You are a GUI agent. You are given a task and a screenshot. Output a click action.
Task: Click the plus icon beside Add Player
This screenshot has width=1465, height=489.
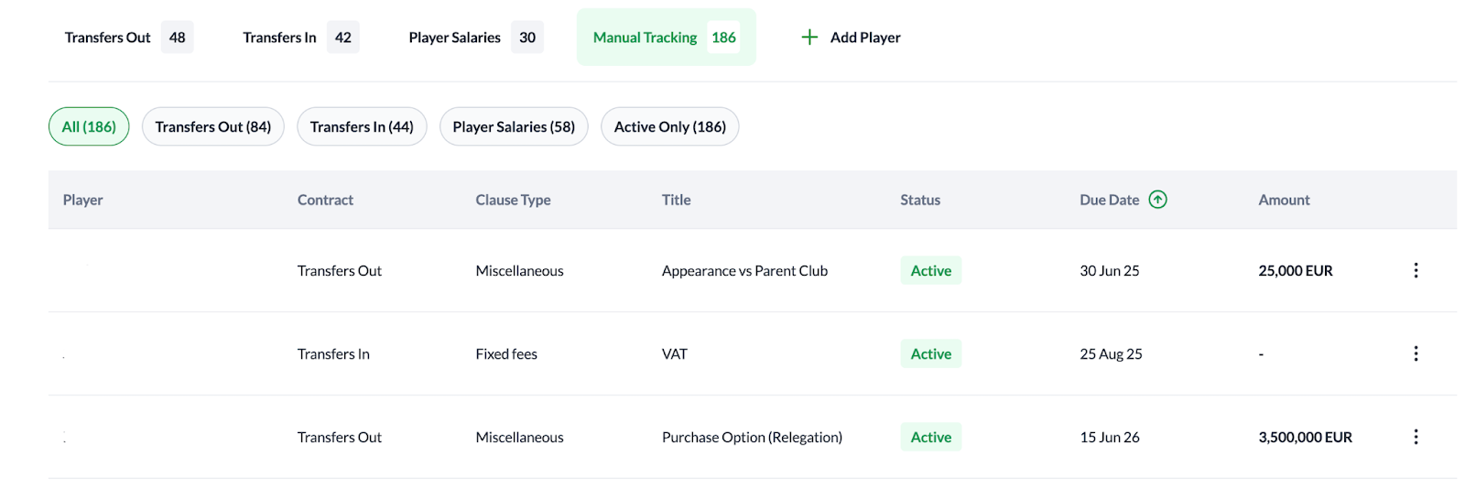pyautogui.click(x=809, y=38)
